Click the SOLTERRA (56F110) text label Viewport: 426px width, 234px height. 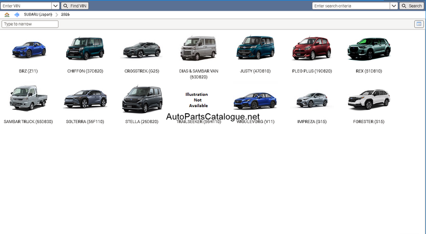tap(85, 122)
